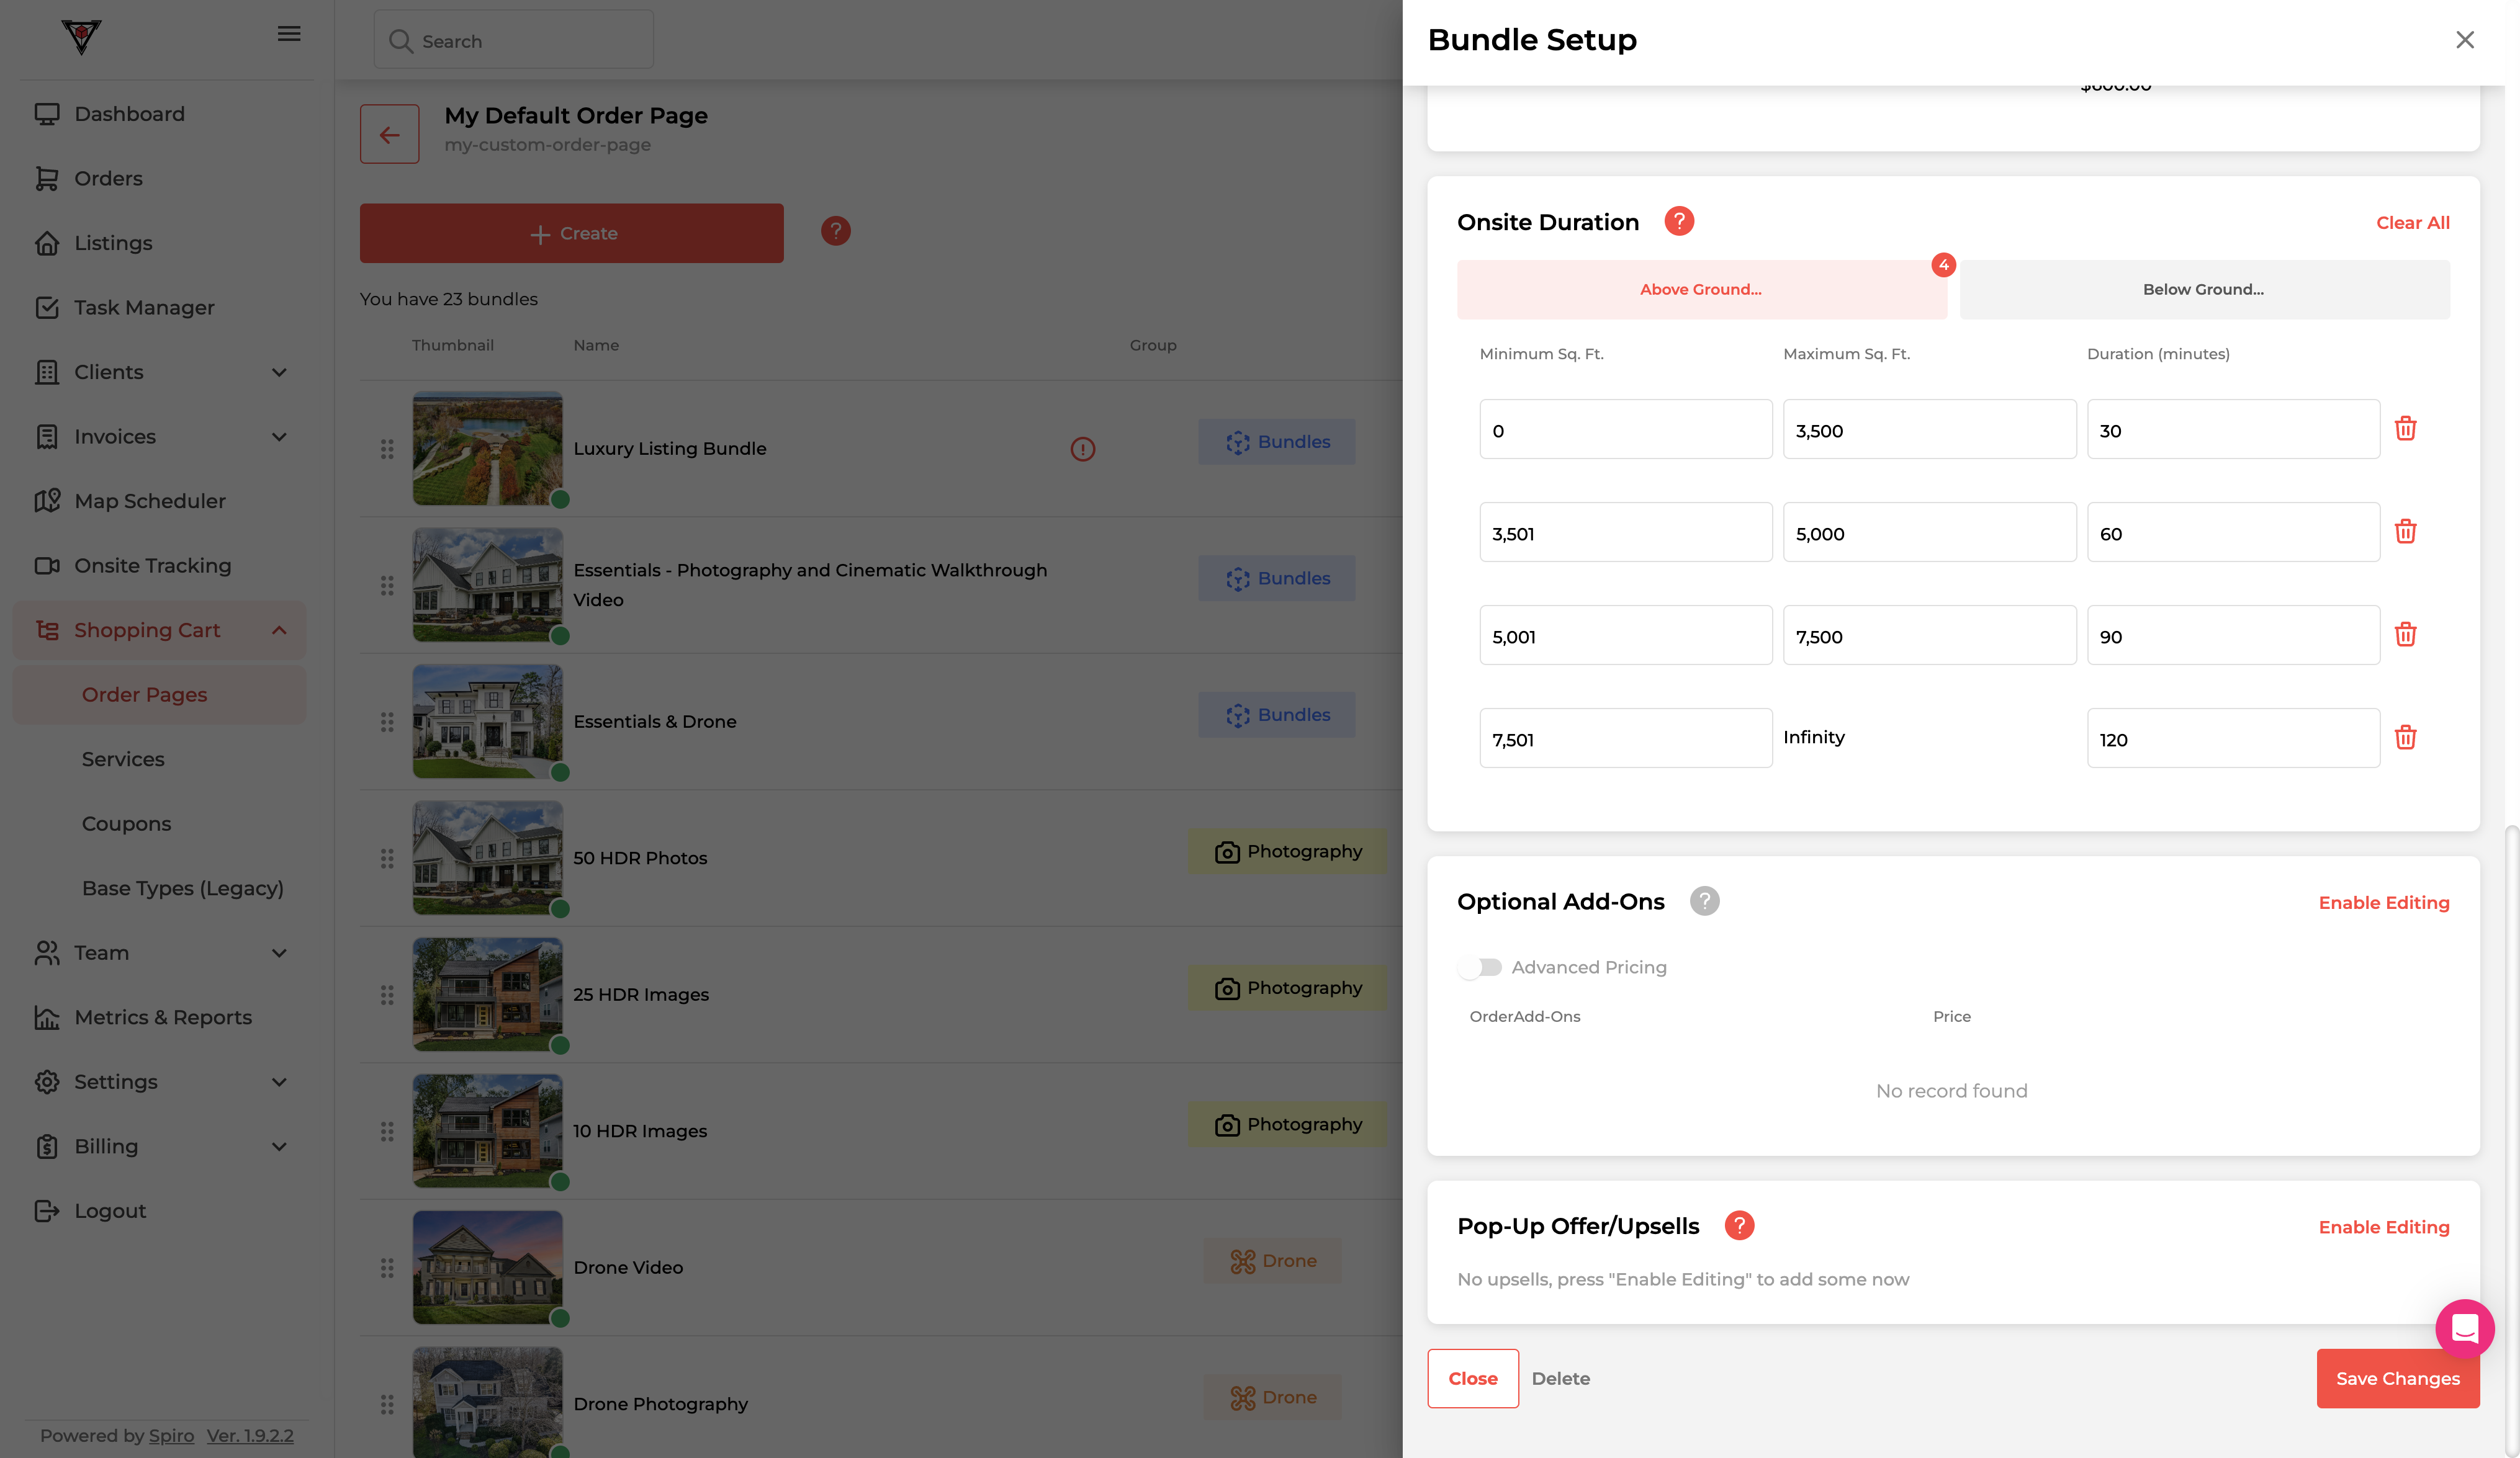
Task: Delete the 0 to 3,500 sq ft duration row
Action: (2405, 429)
